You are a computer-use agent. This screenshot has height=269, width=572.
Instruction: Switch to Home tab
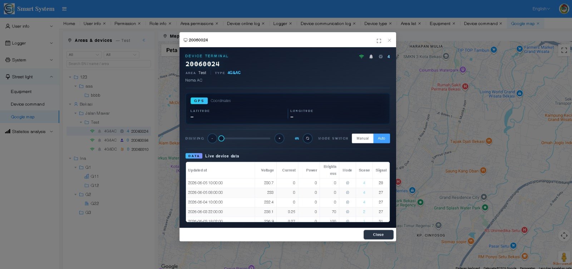coord(69,24)
